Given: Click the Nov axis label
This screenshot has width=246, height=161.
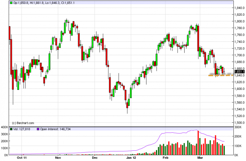Looking at the screenshot, I should [58, 158].
